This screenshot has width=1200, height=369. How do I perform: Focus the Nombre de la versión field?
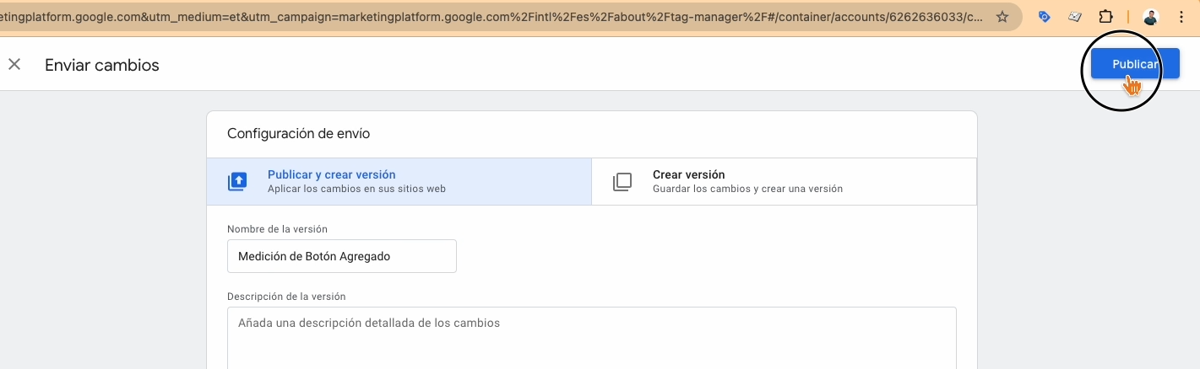click(x=341, y=256)
